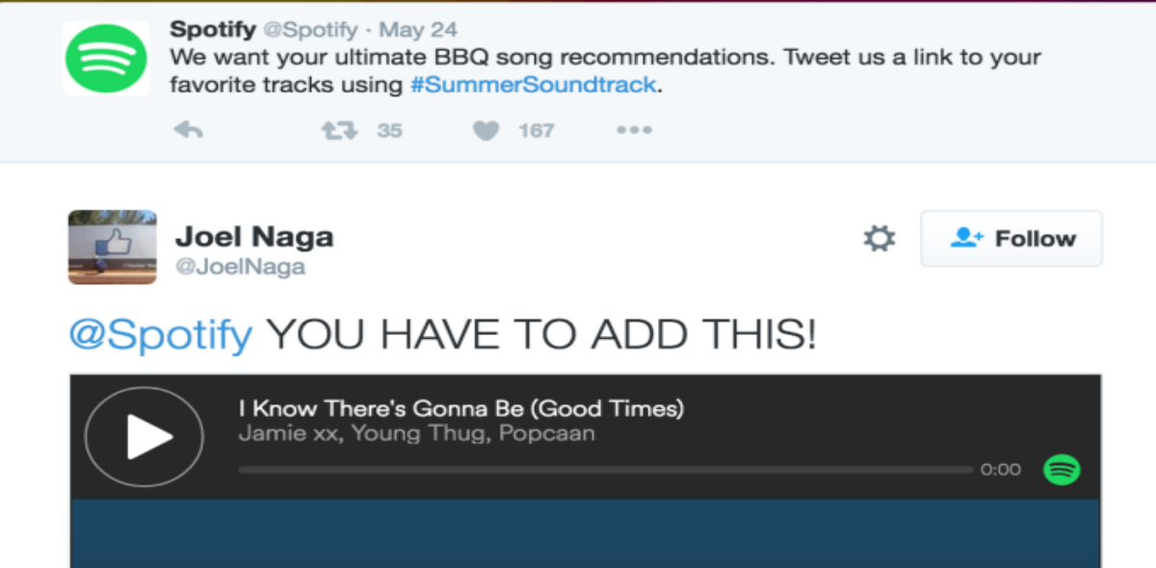1156x568 pixels.
Task: Like the Spotify tweet with heart icon
Action: 486,130
